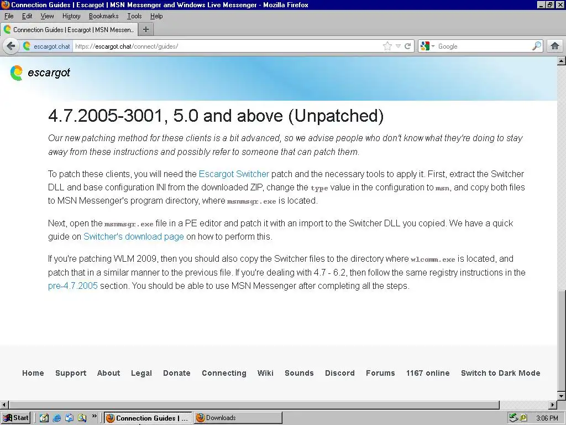Viewport: 566px width, 425px height.
Task: Switch to Connection Guides taskbar button
Action: [x=148, y=418]
